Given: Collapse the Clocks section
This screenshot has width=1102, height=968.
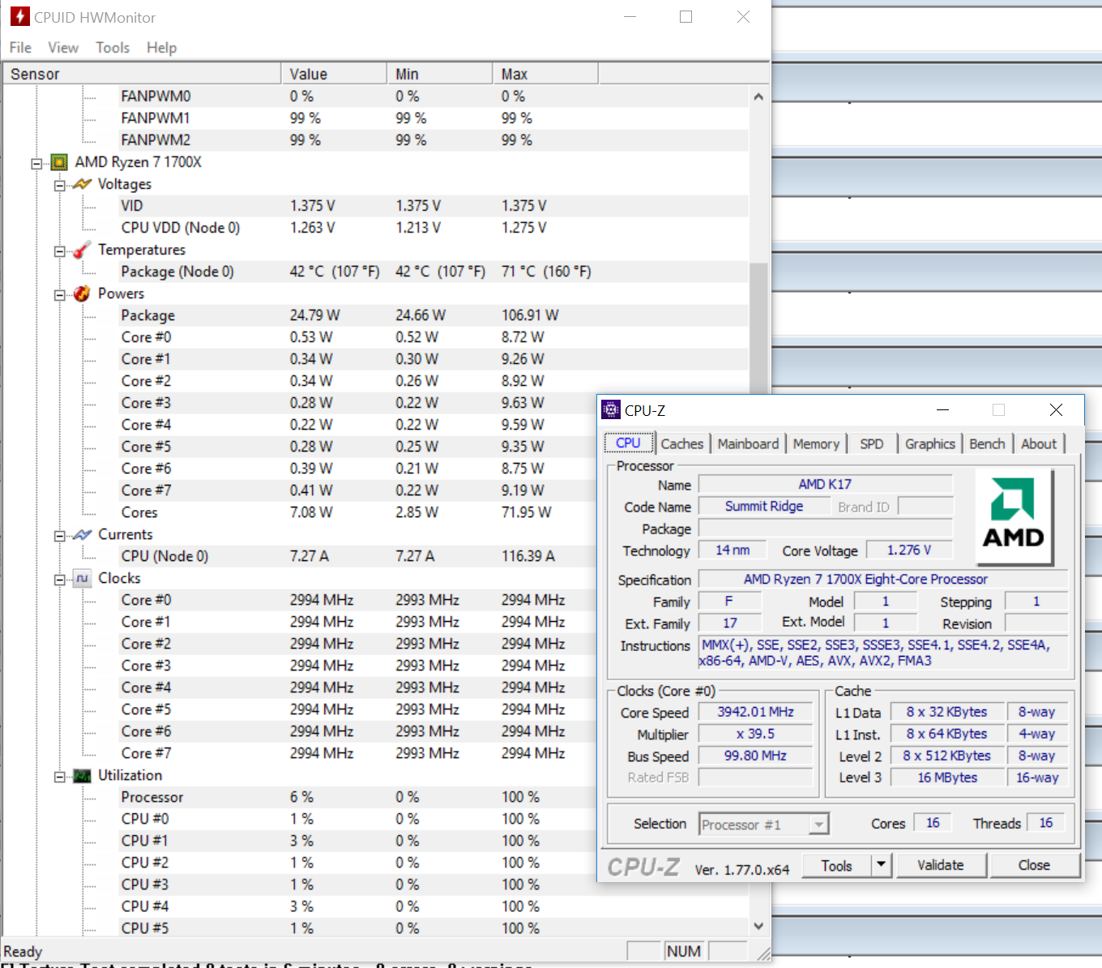Looking at the screenshot, I should tap(60, 580).
